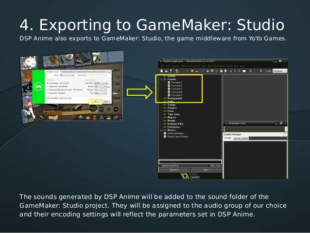Screen dimensions: 310x233
Task: Click the Open project icon in GameMaker toolbar
Action: (166, 71)
